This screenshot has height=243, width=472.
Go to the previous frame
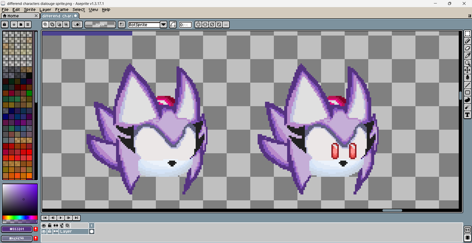[x=53, y=218]
